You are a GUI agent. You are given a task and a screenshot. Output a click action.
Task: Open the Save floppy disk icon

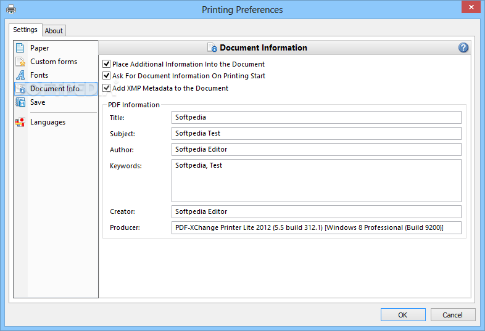[x=20, y=102]
